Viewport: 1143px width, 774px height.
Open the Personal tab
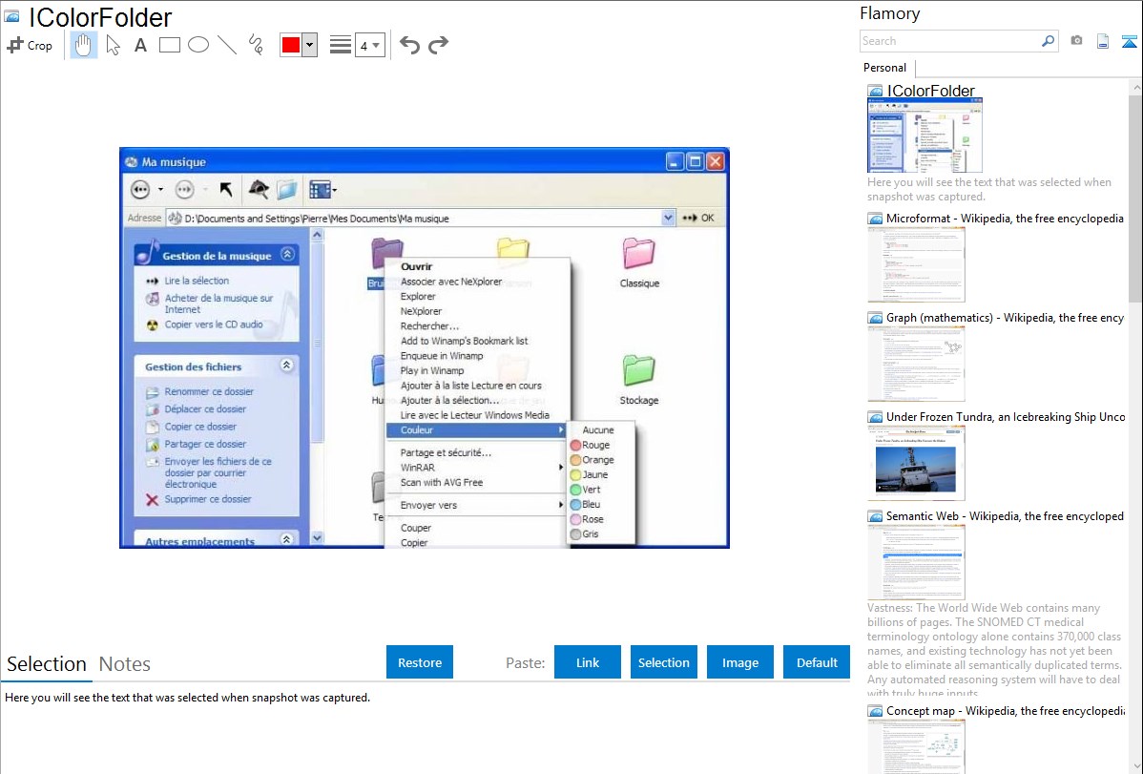(885, 68)
